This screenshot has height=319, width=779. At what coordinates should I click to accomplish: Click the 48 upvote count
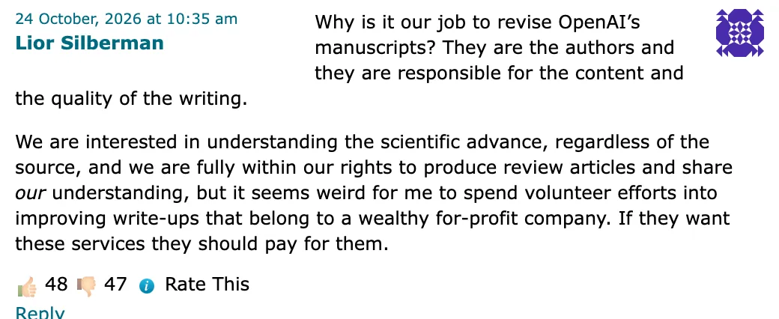point(56,285)
